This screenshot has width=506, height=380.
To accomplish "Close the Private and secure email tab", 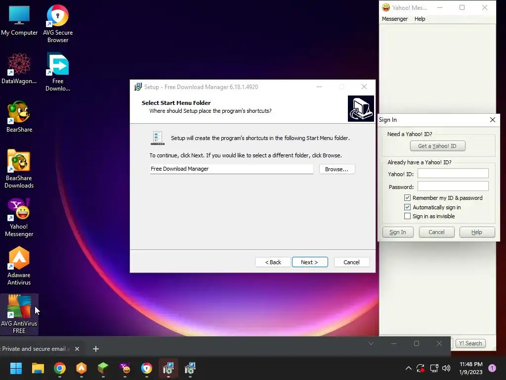I will [77, 349].
